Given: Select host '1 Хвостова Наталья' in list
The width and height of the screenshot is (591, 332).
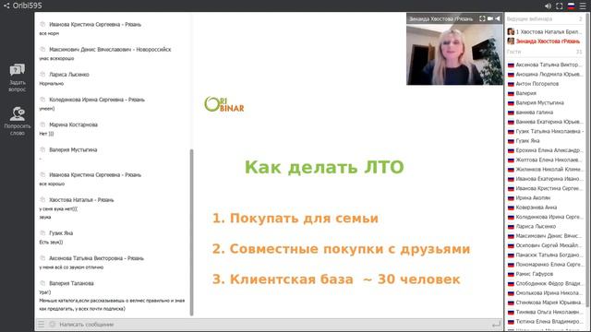Looking at the screenshot, I should (545, 31).
